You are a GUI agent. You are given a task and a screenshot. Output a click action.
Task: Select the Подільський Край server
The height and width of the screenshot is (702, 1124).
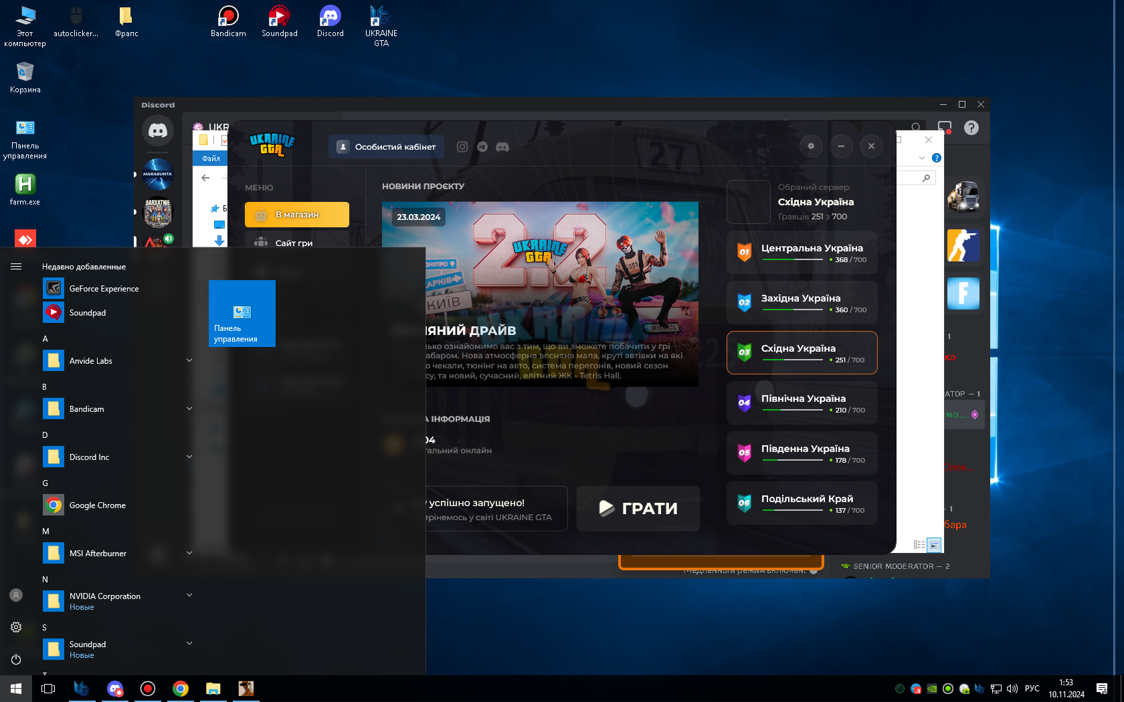(x=802, y=503)
